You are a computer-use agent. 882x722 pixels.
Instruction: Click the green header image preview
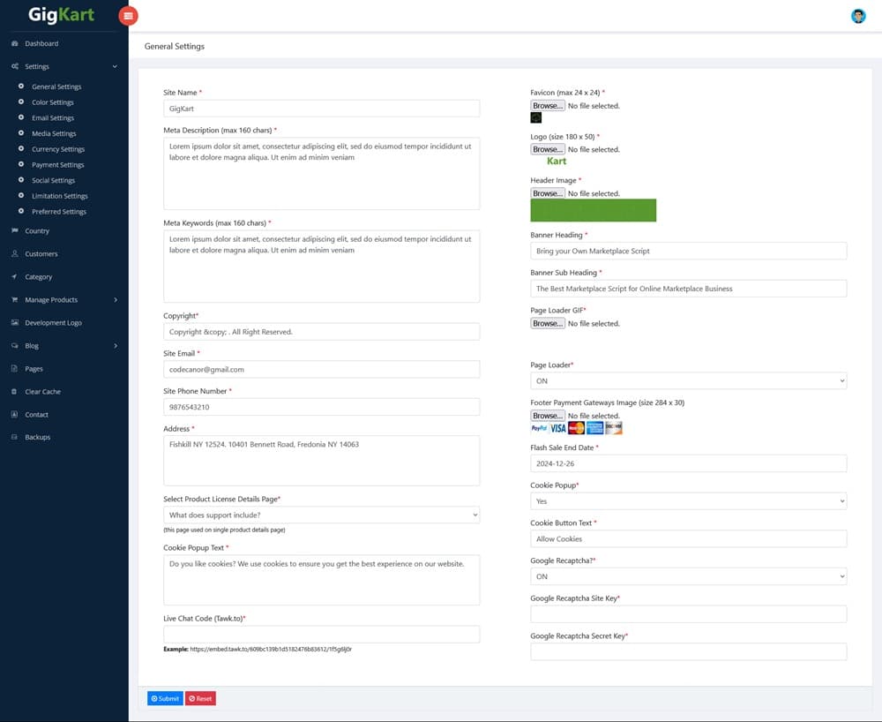(x=593, y=211)
